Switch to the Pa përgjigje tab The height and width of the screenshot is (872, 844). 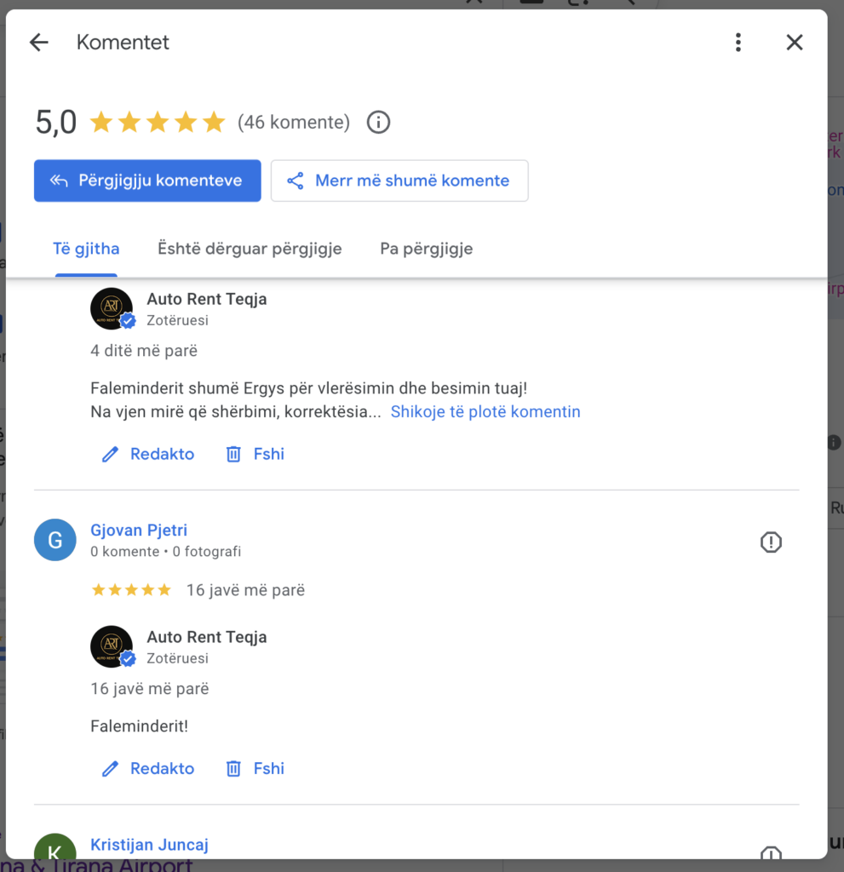426,250
